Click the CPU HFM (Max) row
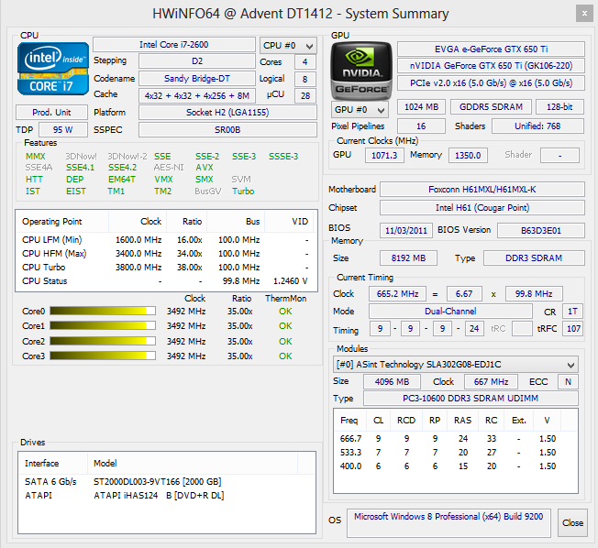 coord(165,254)
